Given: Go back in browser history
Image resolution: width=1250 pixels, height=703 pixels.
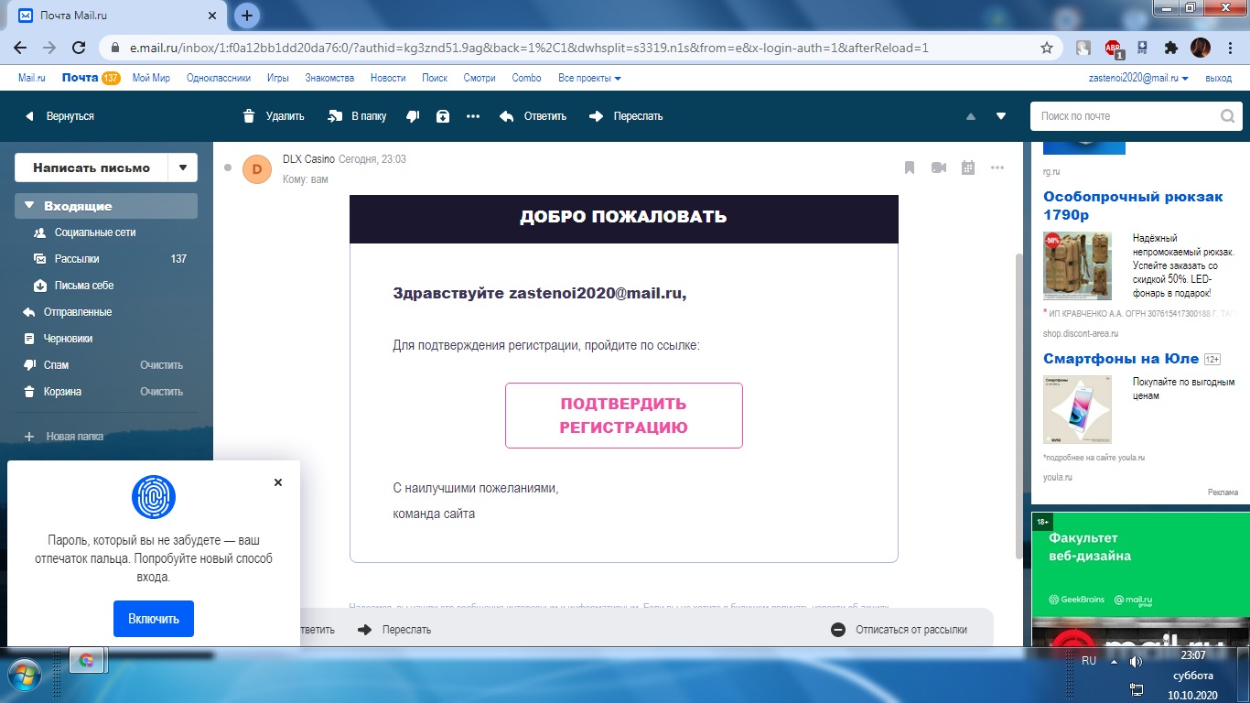Looking at the screenshot, I should tap(20, 48).
